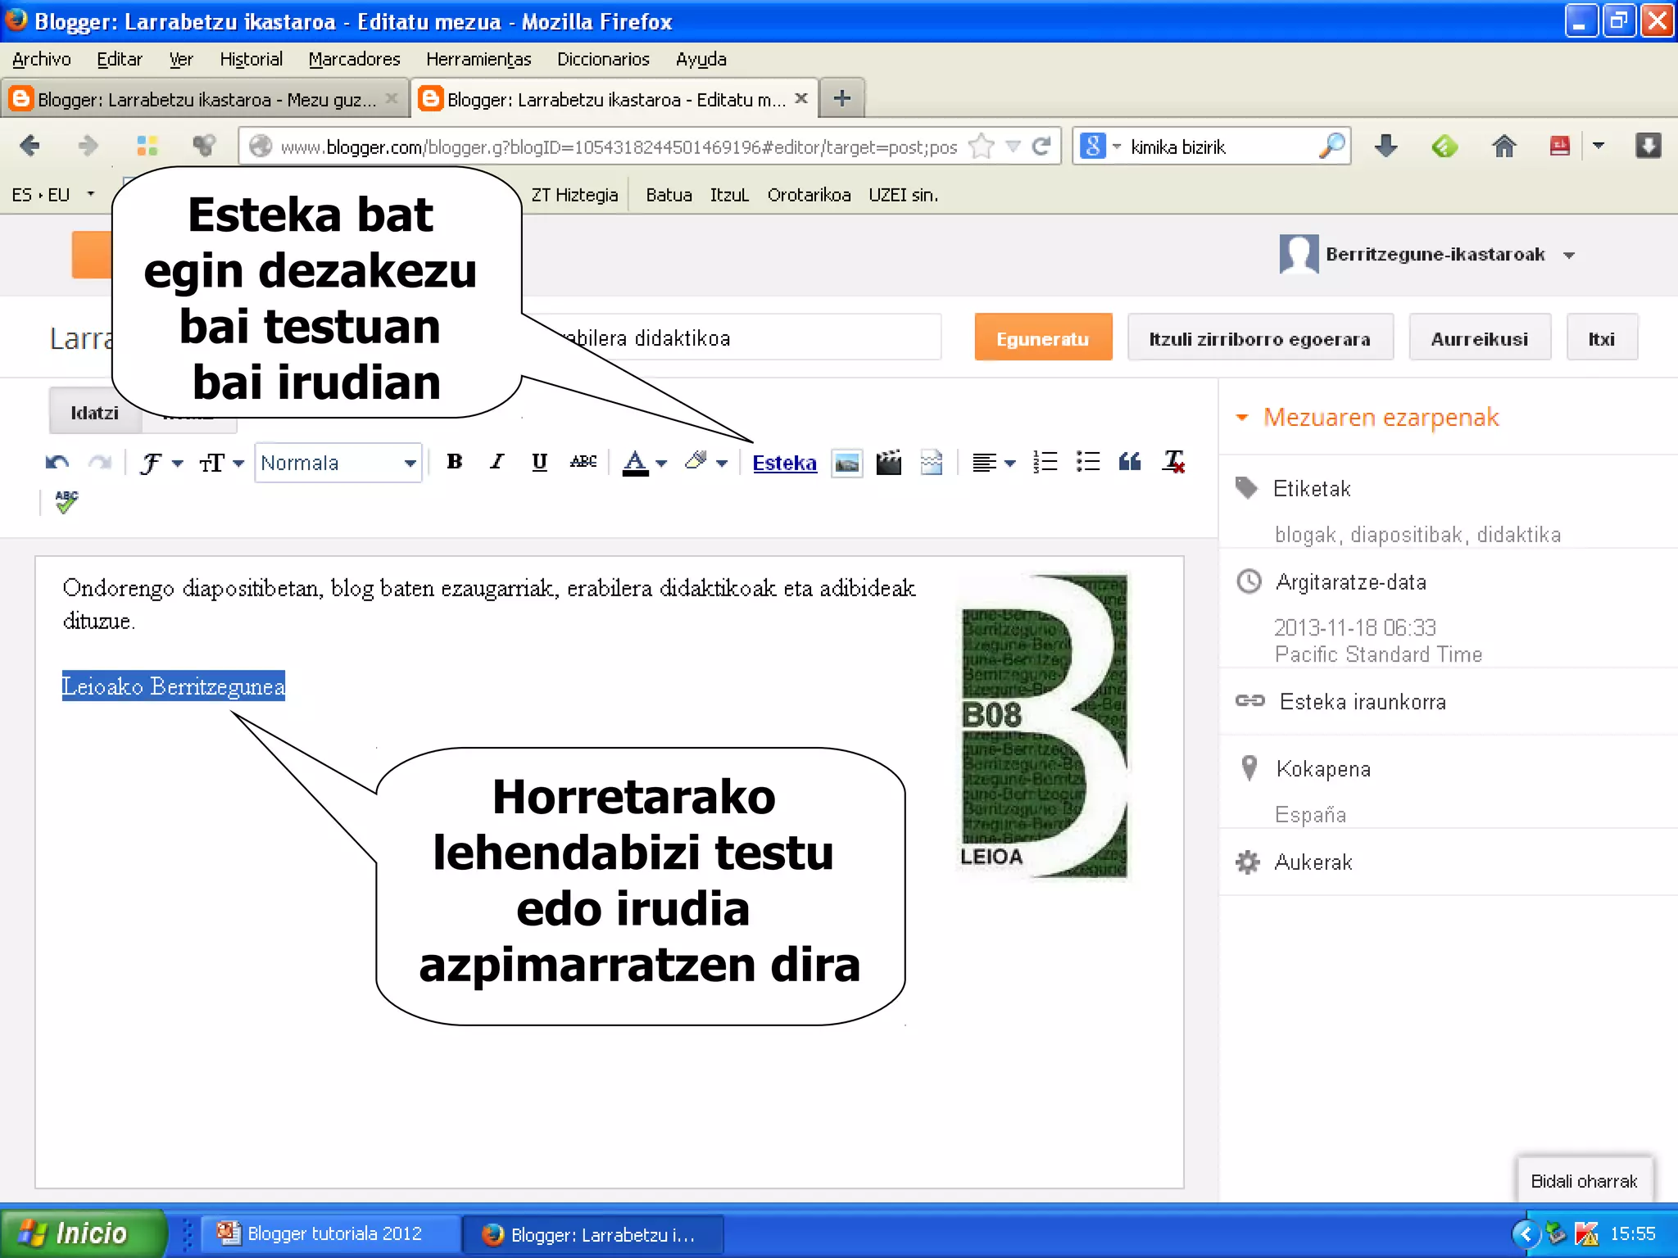The image size is (1678, 1258).
Task: Open the Archivo menu
Action: click(x=42, y=59)
